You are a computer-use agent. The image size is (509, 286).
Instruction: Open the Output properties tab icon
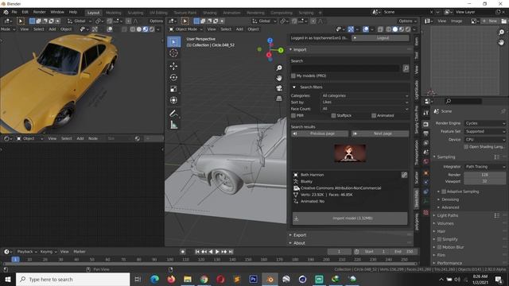[x=426, y=133]
